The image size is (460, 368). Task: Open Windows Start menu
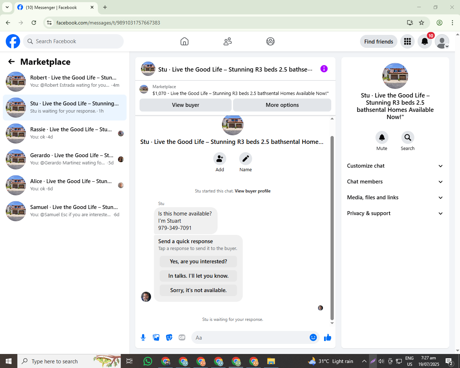click(9, 361)
